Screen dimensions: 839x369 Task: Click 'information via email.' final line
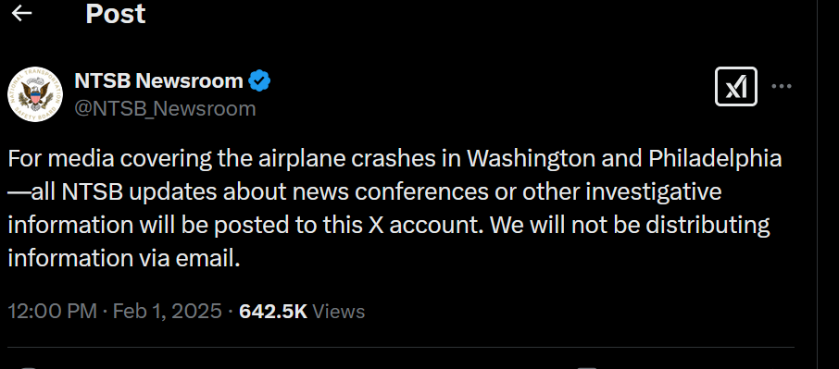pos(124,258)
